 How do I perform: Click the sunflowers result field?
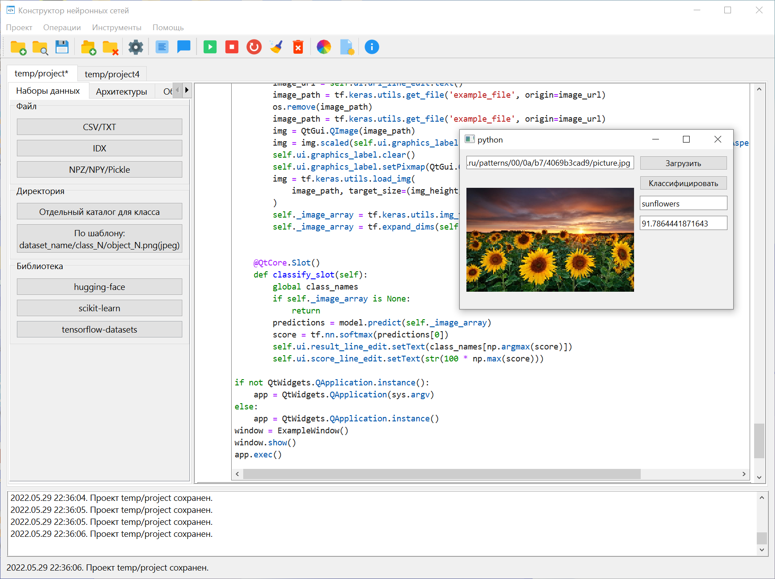(x=683, y=203)
